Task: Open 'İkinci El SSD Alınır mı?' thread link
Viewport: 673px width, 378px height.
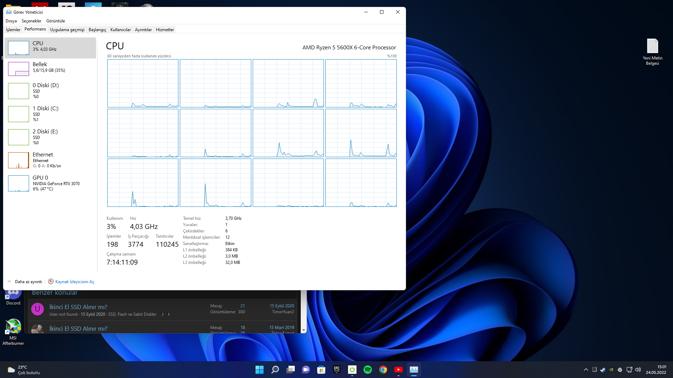Action: pyautogui.click(x=78, y=307)
